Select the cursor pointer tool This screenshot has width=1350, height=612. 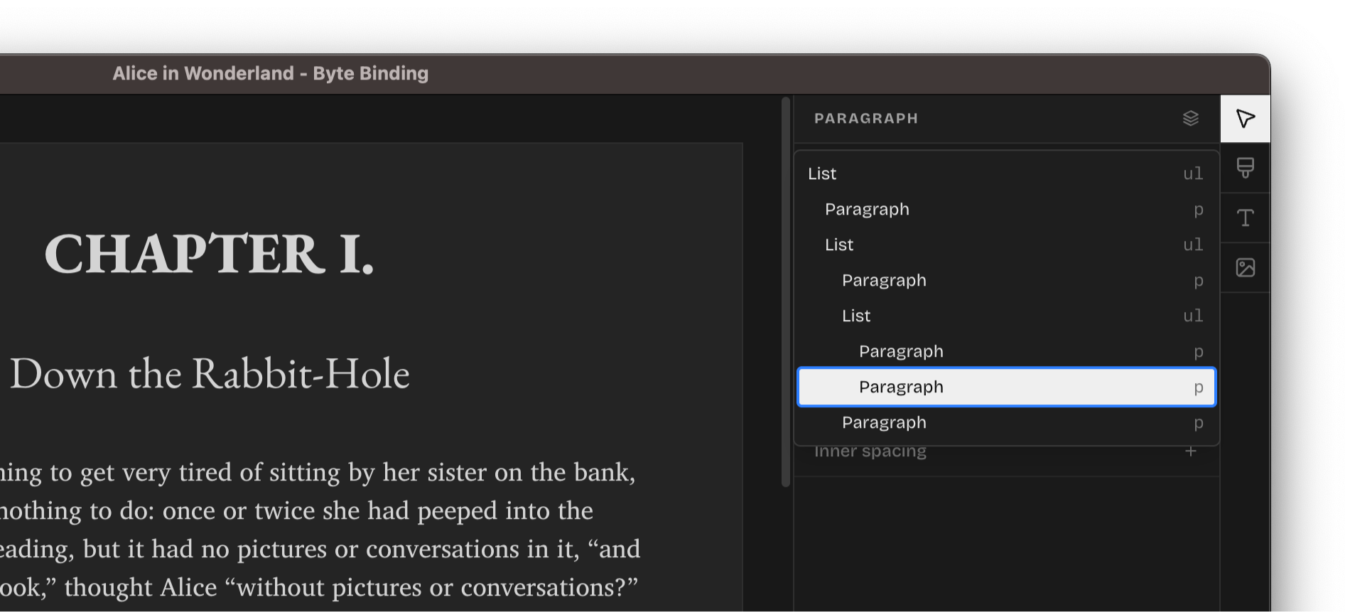(1245, 118)
